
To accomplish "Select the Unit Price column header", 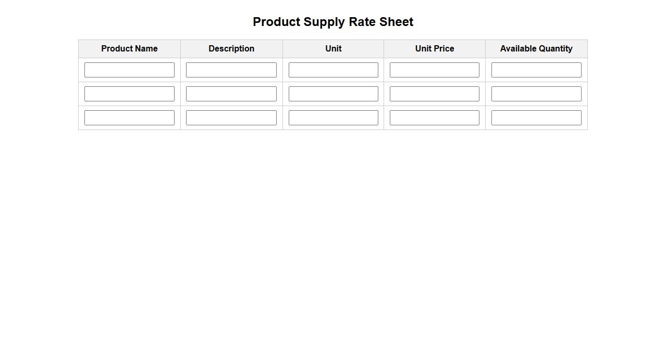I will coord(434,48).
